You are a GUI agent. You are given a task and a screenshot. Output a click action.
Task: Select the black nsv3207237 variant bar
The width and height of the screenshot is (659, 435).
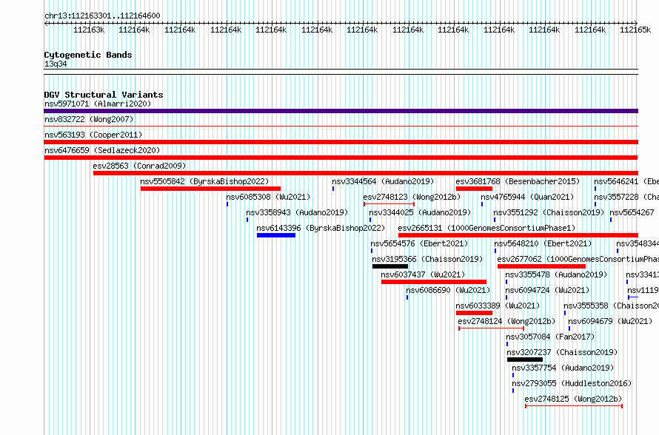[525, 360]
